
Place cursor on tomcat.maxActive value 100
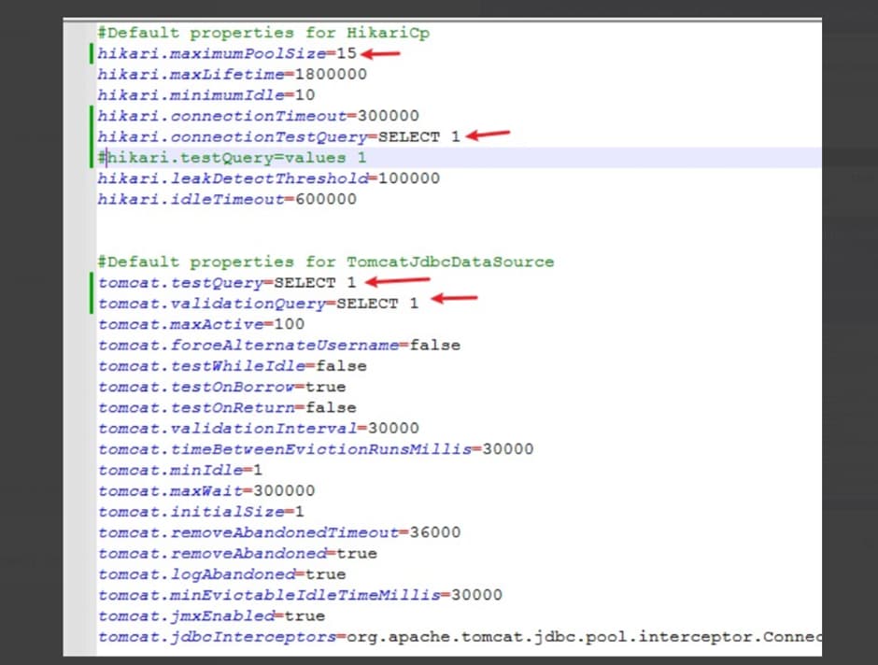pyautogui.click(x=289, y=324)
